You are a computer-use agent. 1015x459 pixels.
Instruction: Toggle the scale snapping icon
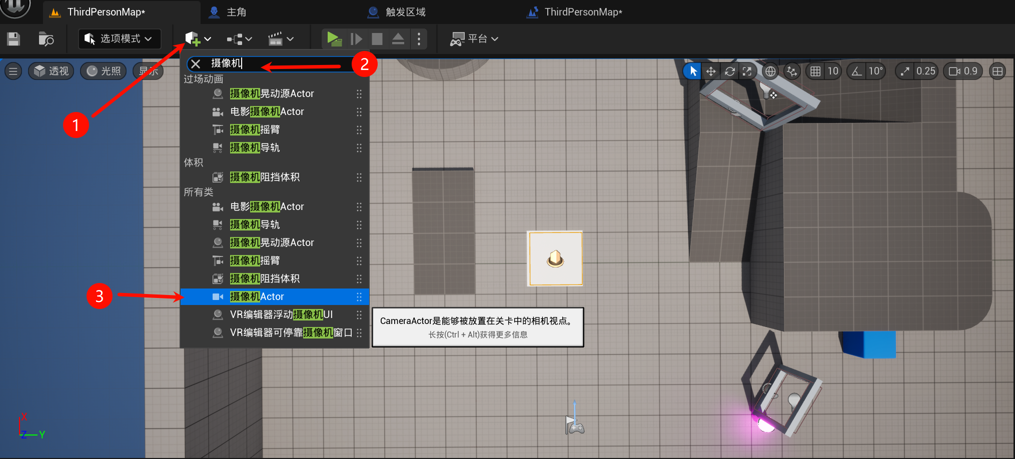coord(905,71)
